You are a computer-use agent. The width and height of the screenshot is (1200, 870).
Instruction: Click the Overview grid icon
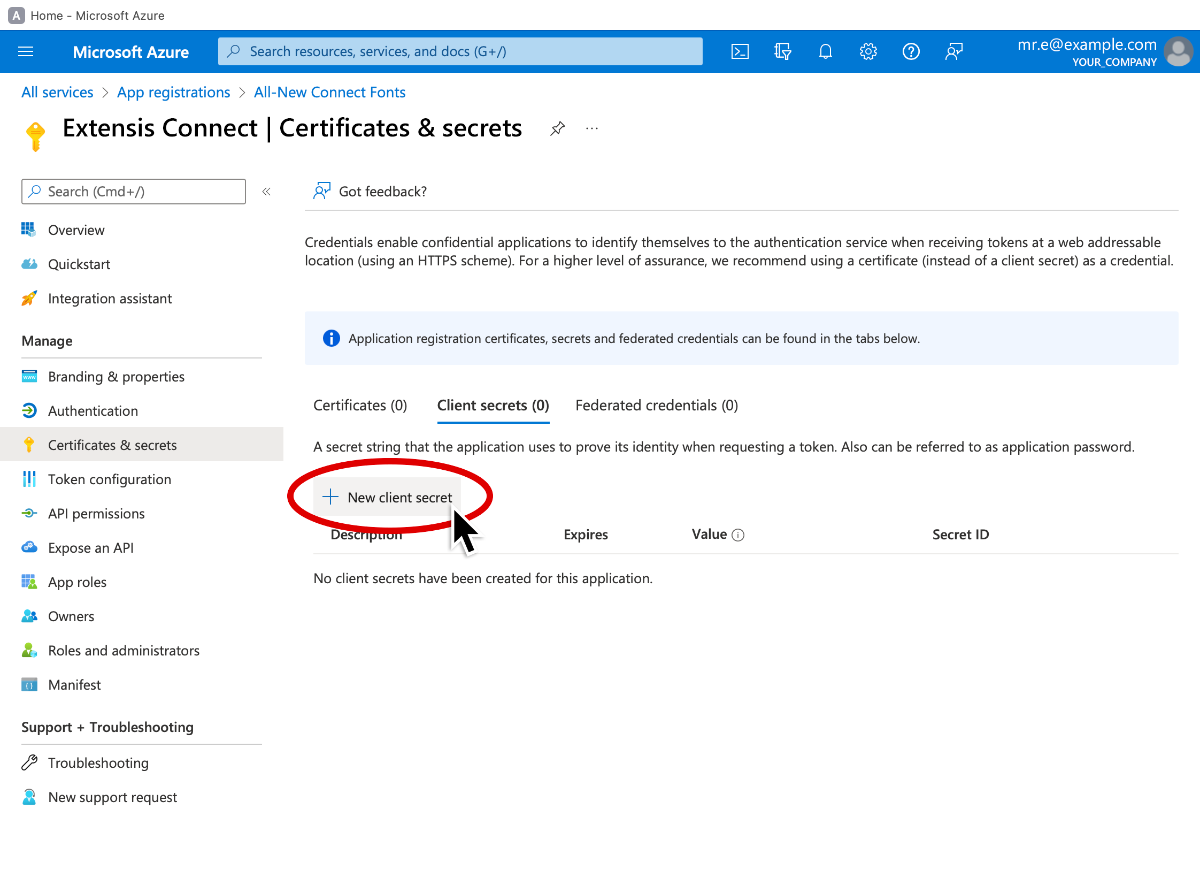[29, 230]
